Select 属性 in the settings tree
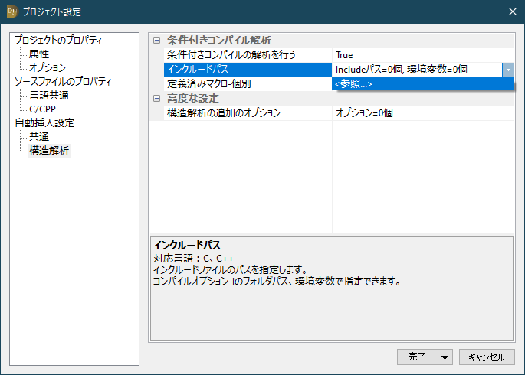Screen dimensions: 525x375 38,54
